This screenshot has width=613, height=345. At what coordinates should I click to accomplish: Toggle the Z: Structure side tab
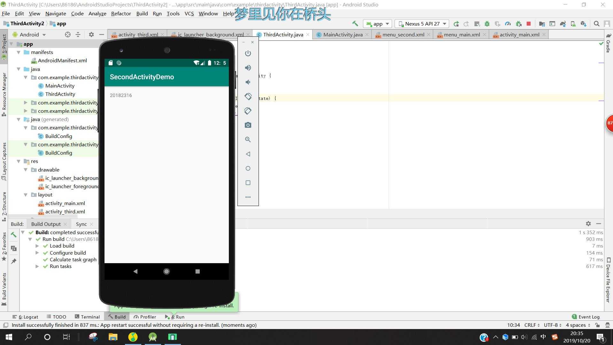click(x=4, y=206)
